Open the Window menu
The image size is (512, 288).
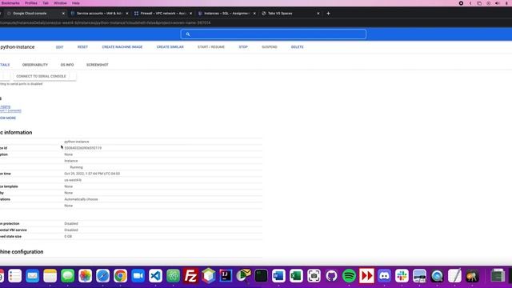(x=60, y=3)
